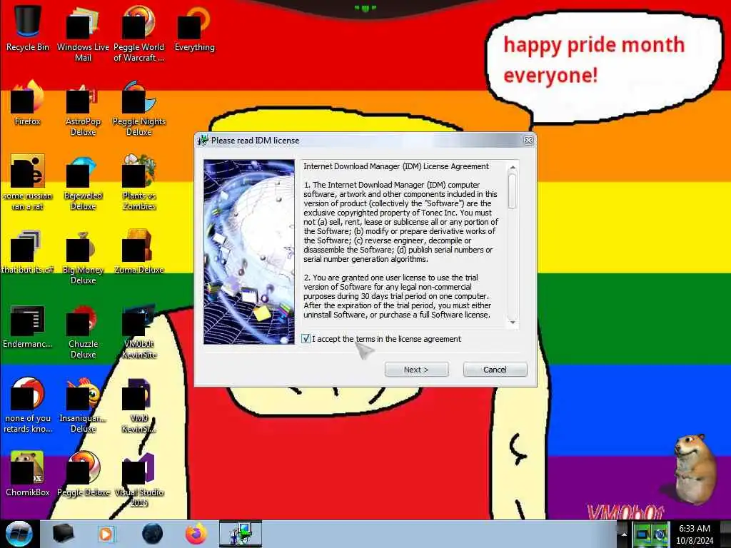Select the Bejeweled Deluxe desktop icon

[x=83, y=182]
